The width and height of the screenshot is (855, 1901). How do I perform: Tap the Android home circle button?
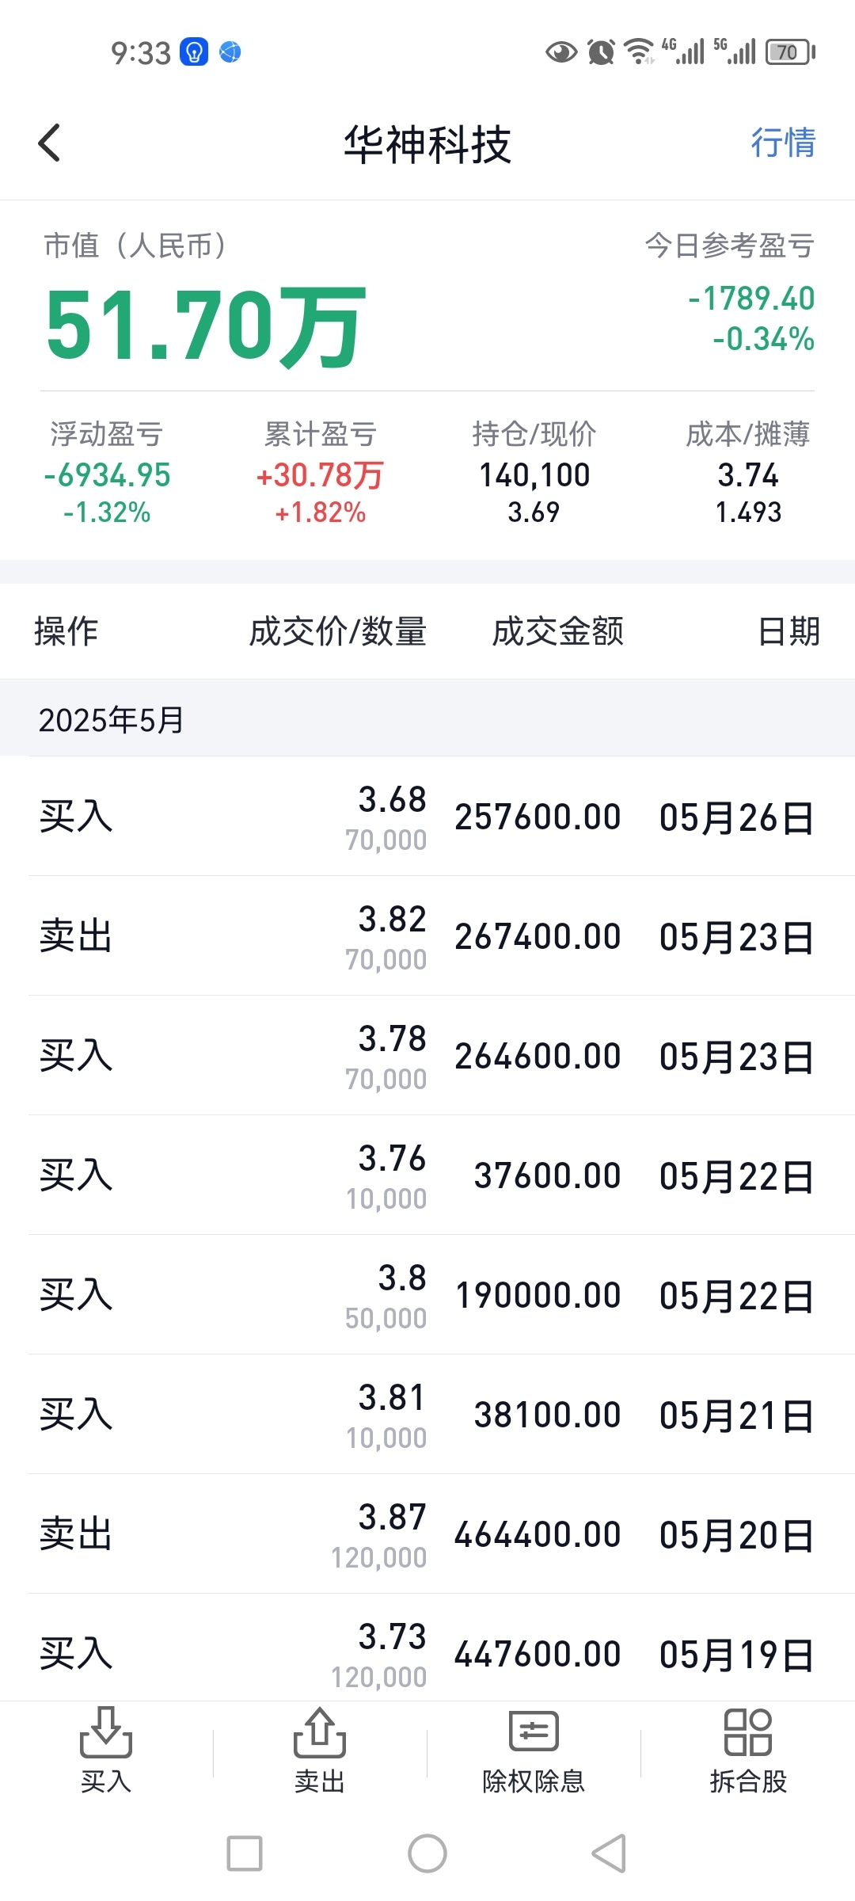(427, 1853)
